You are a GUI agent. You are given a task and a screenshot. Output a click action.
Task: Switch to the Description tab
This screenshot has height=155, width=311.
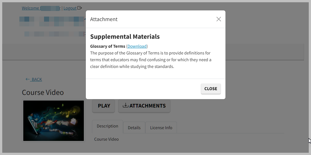click(x=107, y=126)
